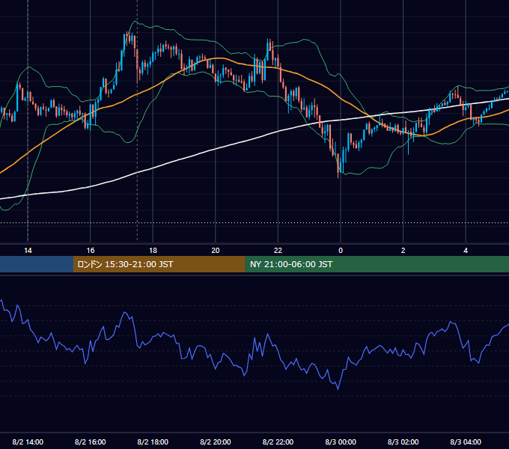Viewport: 509px width, 449px height.
Task: Click the 22 hour label on the axis
Action: pyautogui.click(x=278, y=251)
